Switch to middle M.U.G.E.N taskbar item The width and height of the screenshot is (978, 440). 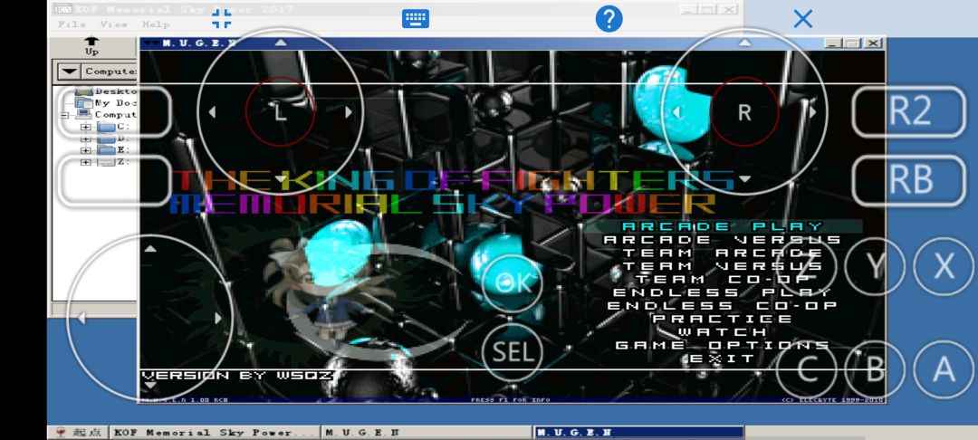427,433
